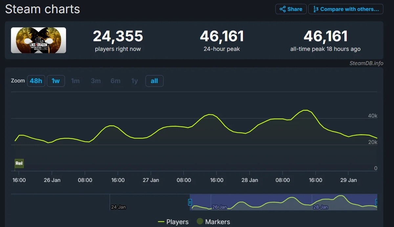Click the right navigator range handle
Screen dimensions: 394x227
377,202
